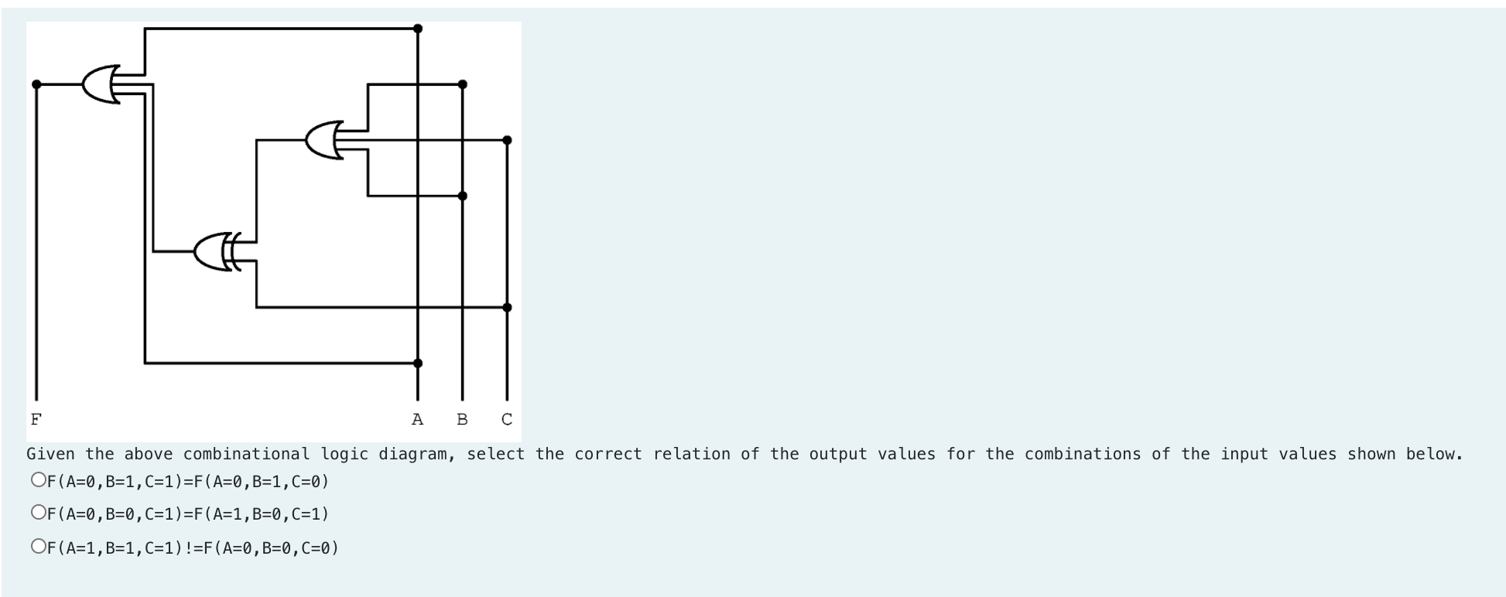This screenshot has width=1506, height=597.
Task: Click the label C below the diagram
Action: coord(507,420)
